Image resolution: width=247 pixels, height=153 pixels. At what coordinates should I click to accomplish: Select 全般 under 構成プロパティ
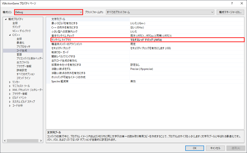tap(15, 23)
